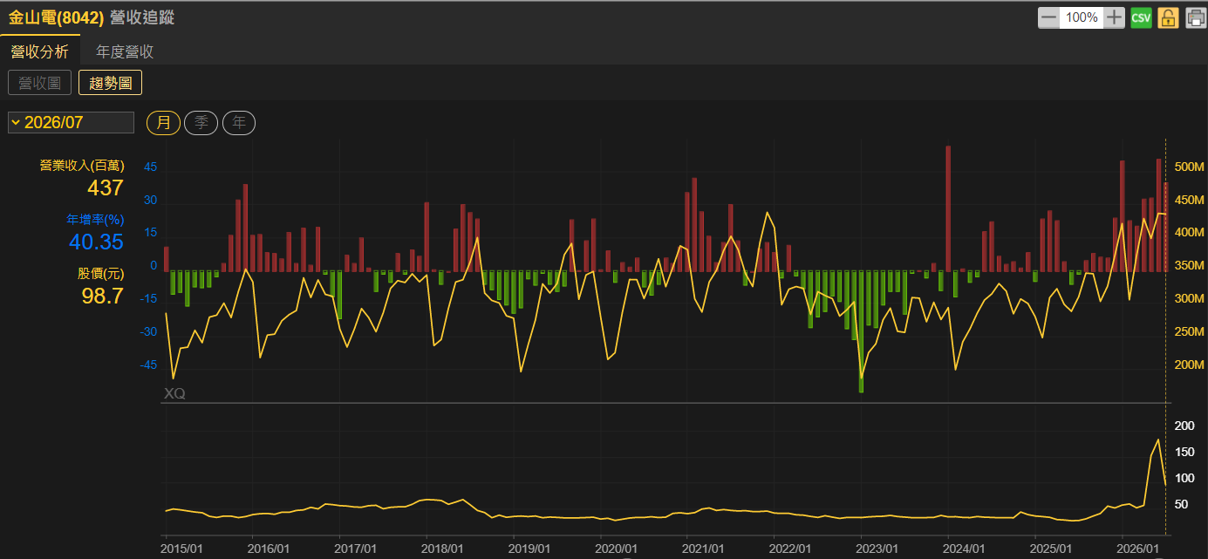The height and width of the screenshot is (559, 1208).
Task: Click the 2018/01 axis label
Action: [442, 549]
